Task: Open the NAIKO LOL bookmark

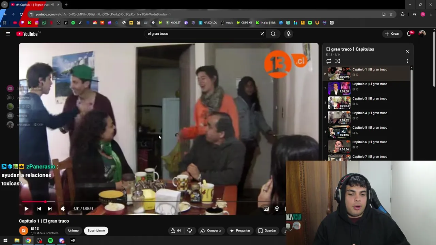Action: tap(208, 23)
